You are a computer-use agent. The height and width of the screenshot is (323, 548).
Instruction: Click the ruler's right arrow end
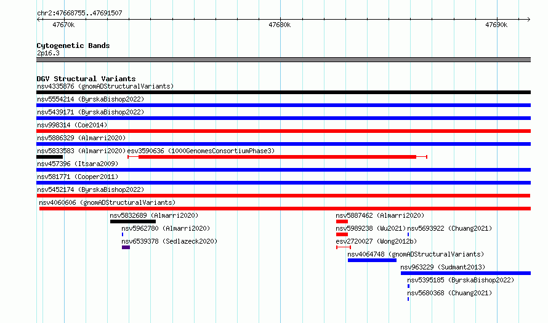(528, 20)
